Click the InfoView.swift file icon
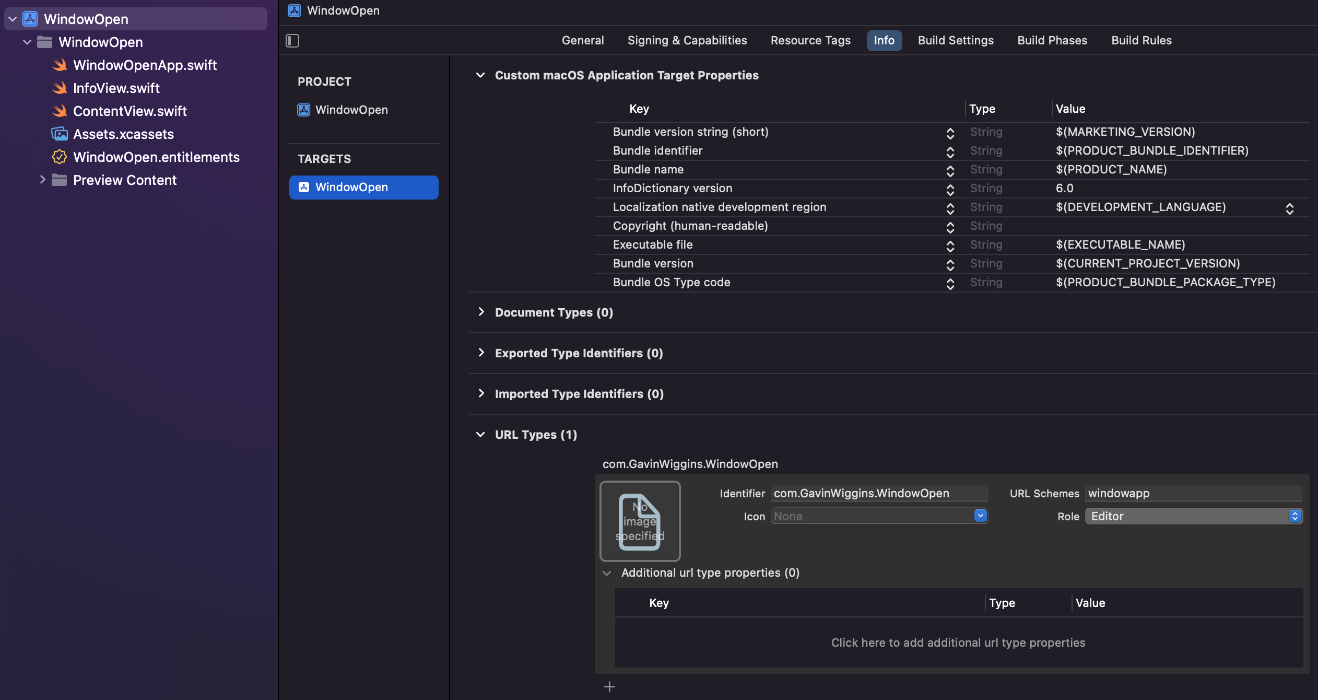Image resolution: width=1318 pixels, height=700 pixels. coord(60,88)
